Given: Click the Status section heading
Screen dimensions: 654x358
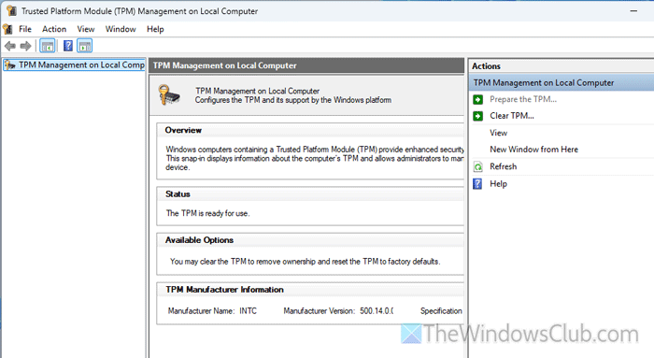Looking at the screenshot, I should tap(178, 194).
